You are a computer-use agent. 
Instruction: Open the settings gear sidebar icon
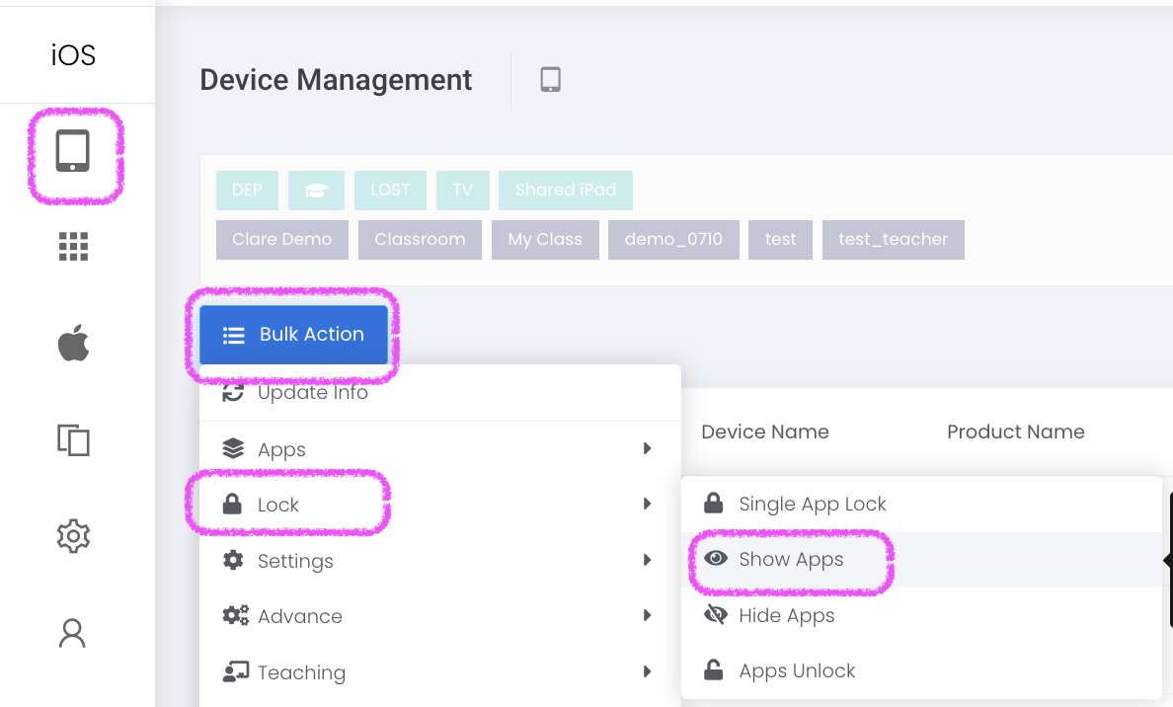point(73,536)
